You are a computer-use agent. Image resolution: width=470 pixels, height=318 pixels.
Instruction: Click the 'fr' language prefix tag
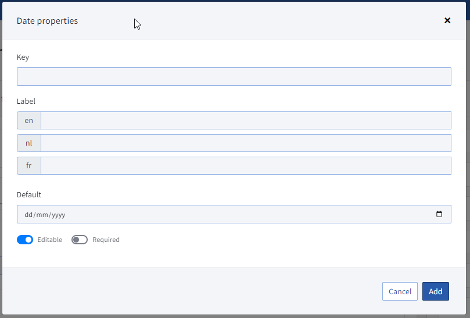pos(29,165)
